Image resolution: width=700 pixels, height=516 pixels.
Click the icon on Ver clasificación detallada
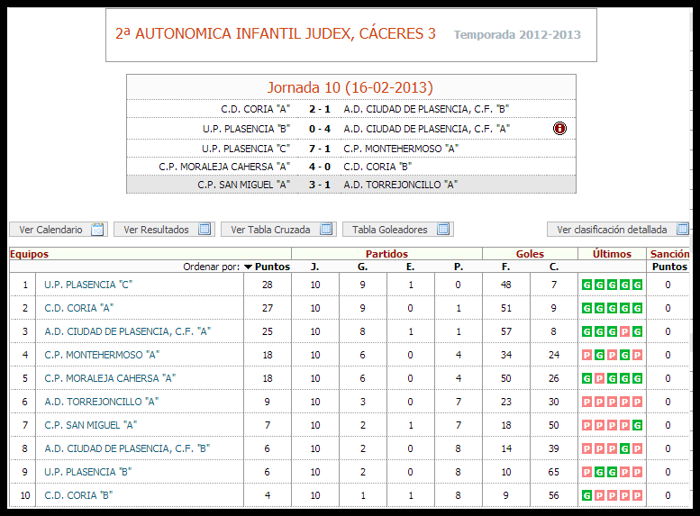[683, 230]
